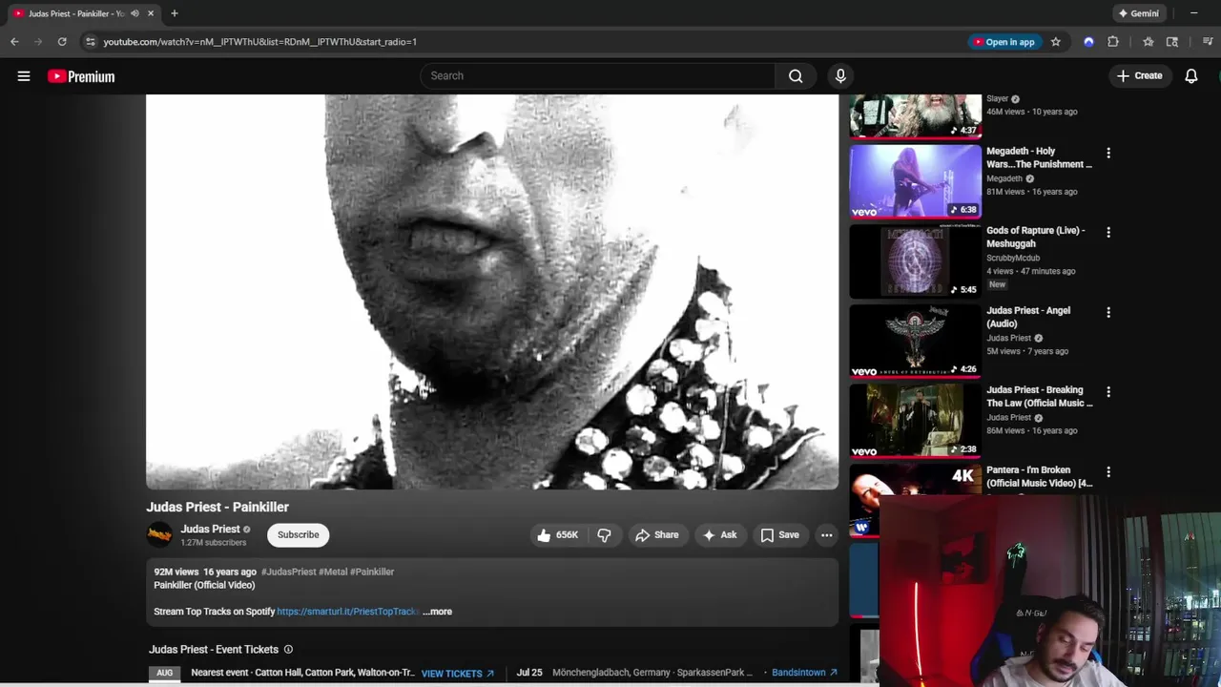This screenshot has width=1221, height=687.
Task: Save video to a playlist
Action: click(x=779, y=535)
